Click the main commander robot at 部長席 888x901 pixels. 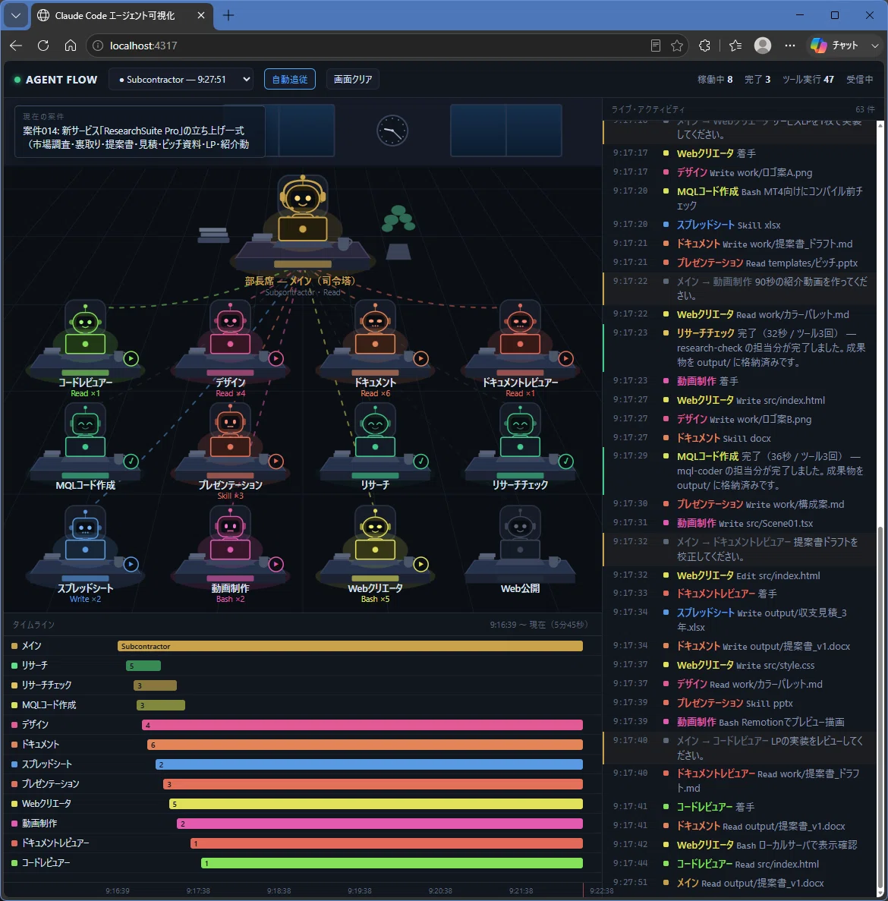click(x=303, y=209)
